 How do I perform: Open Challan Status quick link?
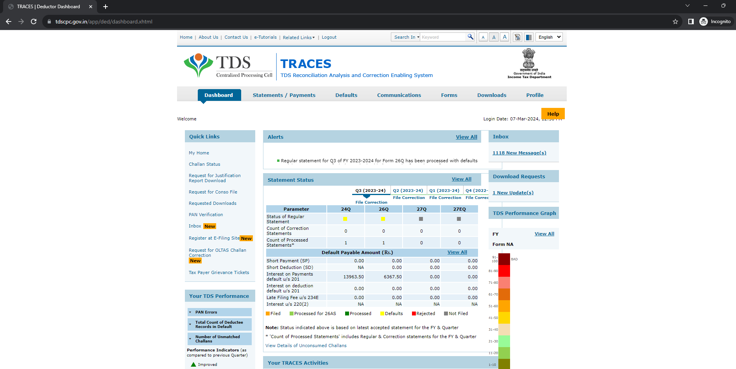tap(204, 164)
